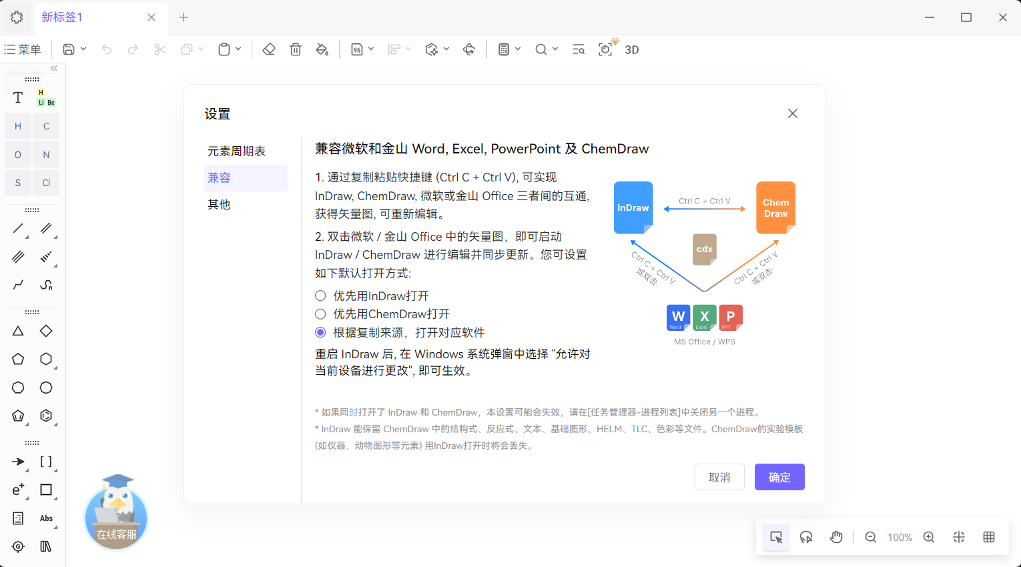Select the Abs stereo label tool

[46, 518]
